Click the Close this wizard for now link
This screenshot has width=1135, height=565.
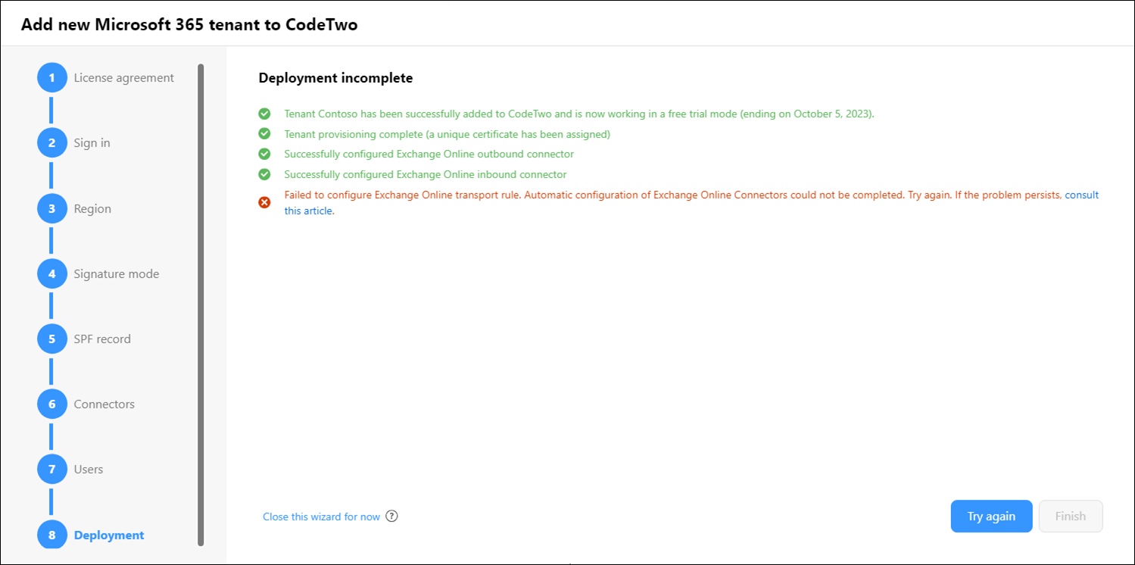click(321, 517)
